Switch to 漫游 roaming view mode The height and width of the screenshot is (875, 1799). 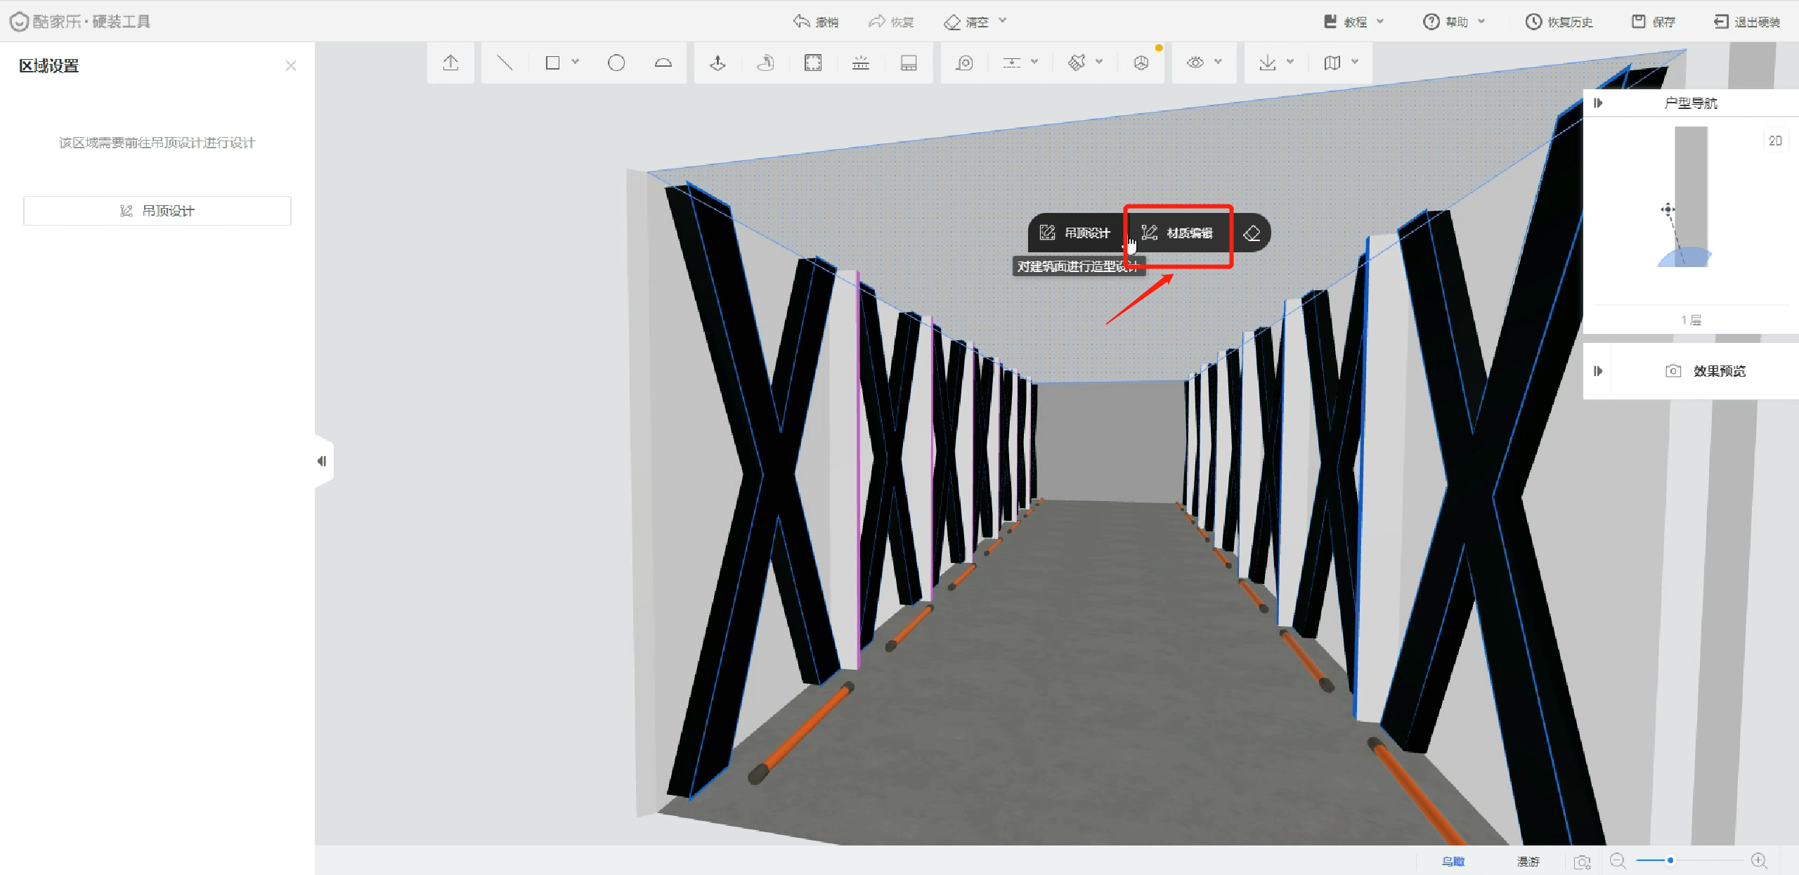click(x=1528, y=862)
